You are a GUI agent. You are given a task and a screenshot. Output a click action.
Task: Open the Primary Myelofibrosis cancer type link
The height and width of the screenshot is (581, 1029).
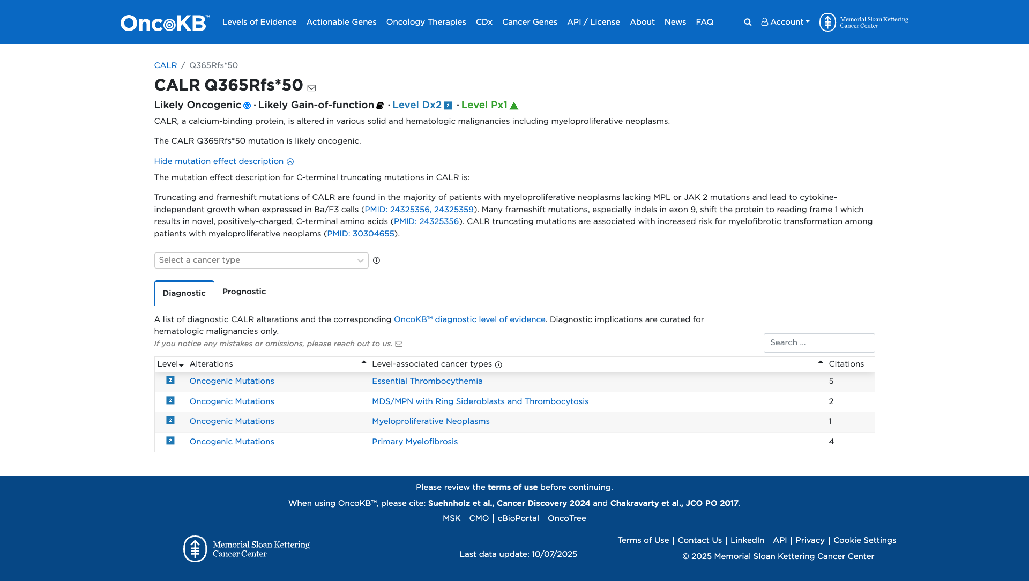414,442
